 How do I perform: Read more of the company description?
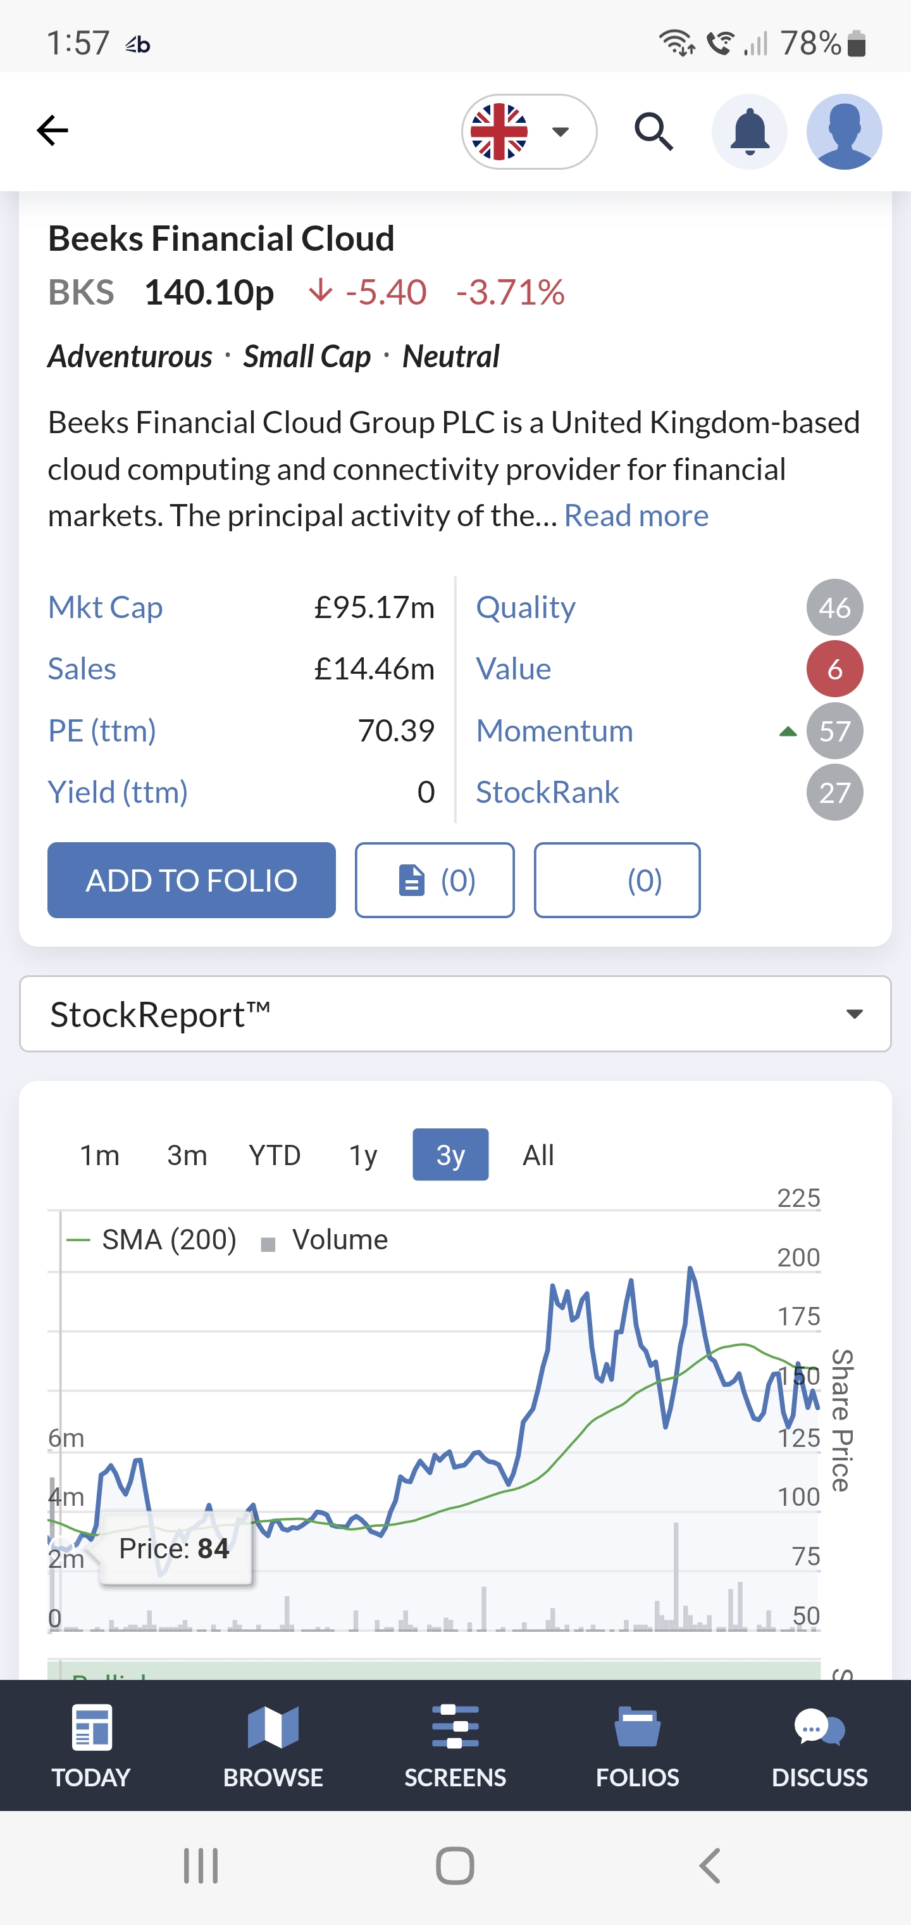[x=635, y=515]
